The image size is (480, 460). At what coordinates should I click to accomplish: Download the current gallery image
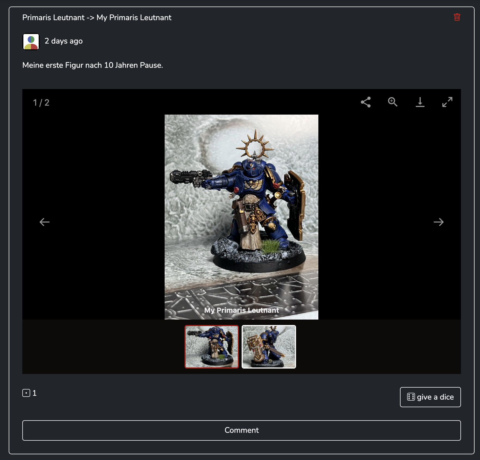pos(420,102)
